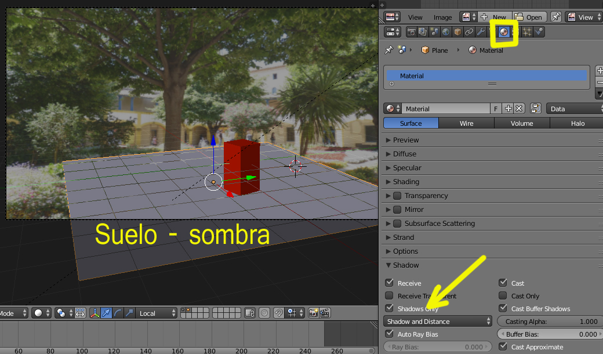Toggle the pin icon beside the Plane breadcrumb

(x=389, y=50)
